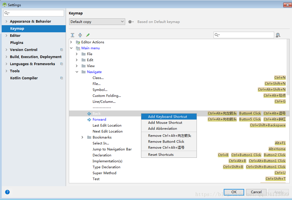Select Keymap in settings sidebar
This screenshot has height=200, width=292.
[x=34, y=29]
